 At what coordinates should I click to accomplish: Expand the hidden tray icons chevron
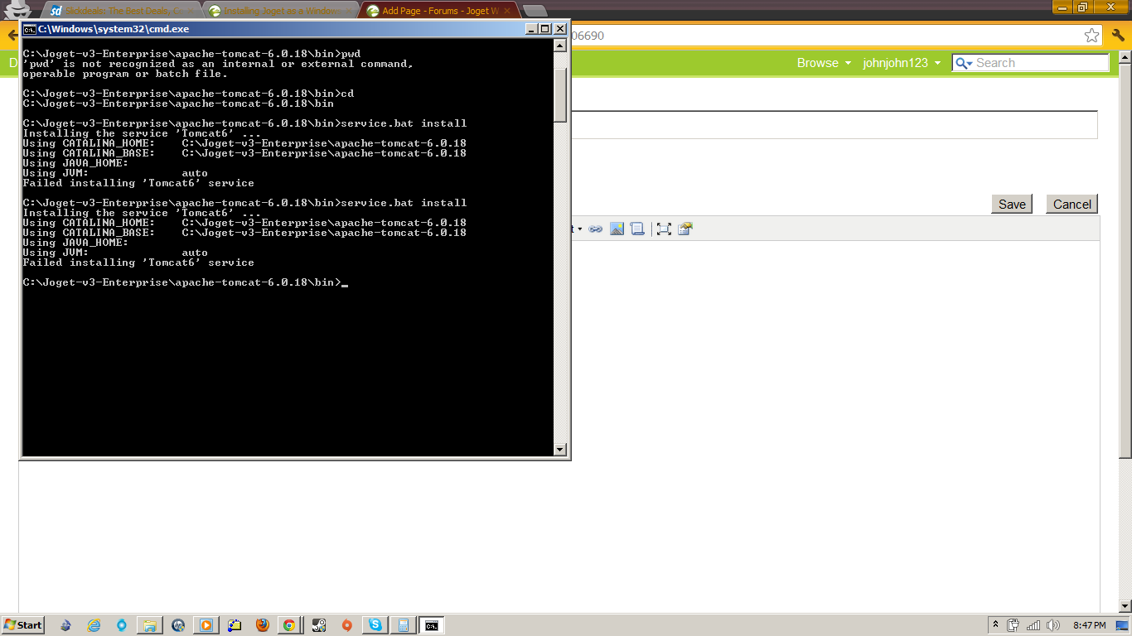click(x=995, y=625)
